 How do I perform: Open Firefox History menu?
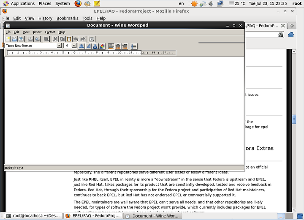pyautogui.click(x=45, y=18)
